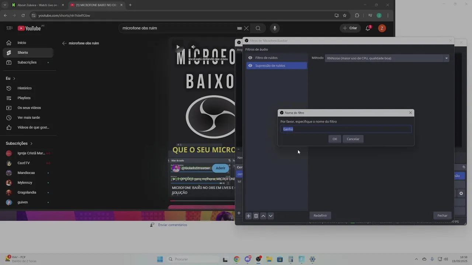Screen dimensions: 472x265
Task: Expand the Subscrições section heading
Action: pos(19,143)
